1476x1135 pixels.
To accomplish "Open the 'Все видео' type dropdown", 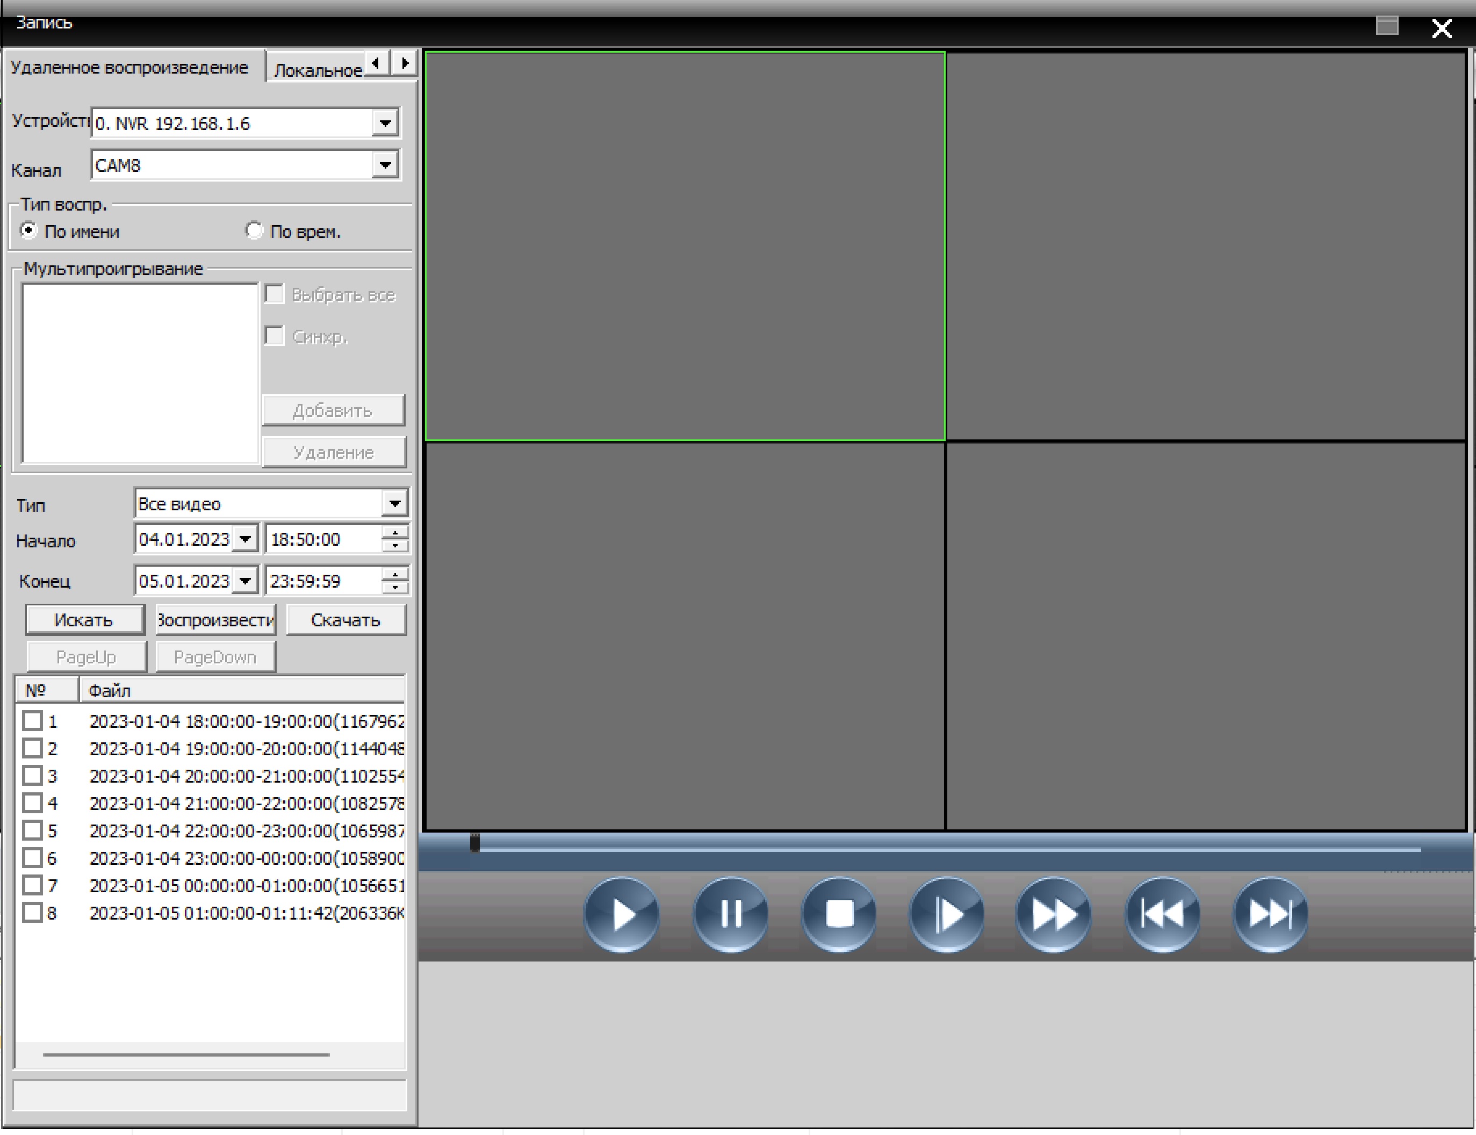I will coord(395,503).
